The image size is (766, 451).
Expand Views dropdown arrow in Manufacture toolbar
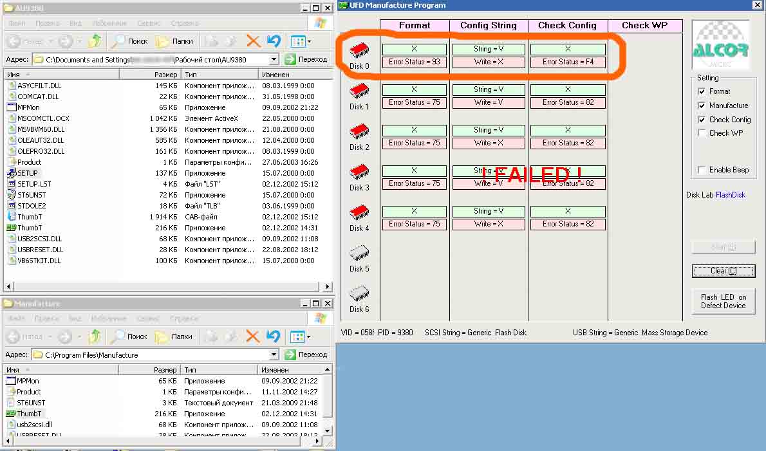coord(309,336)
